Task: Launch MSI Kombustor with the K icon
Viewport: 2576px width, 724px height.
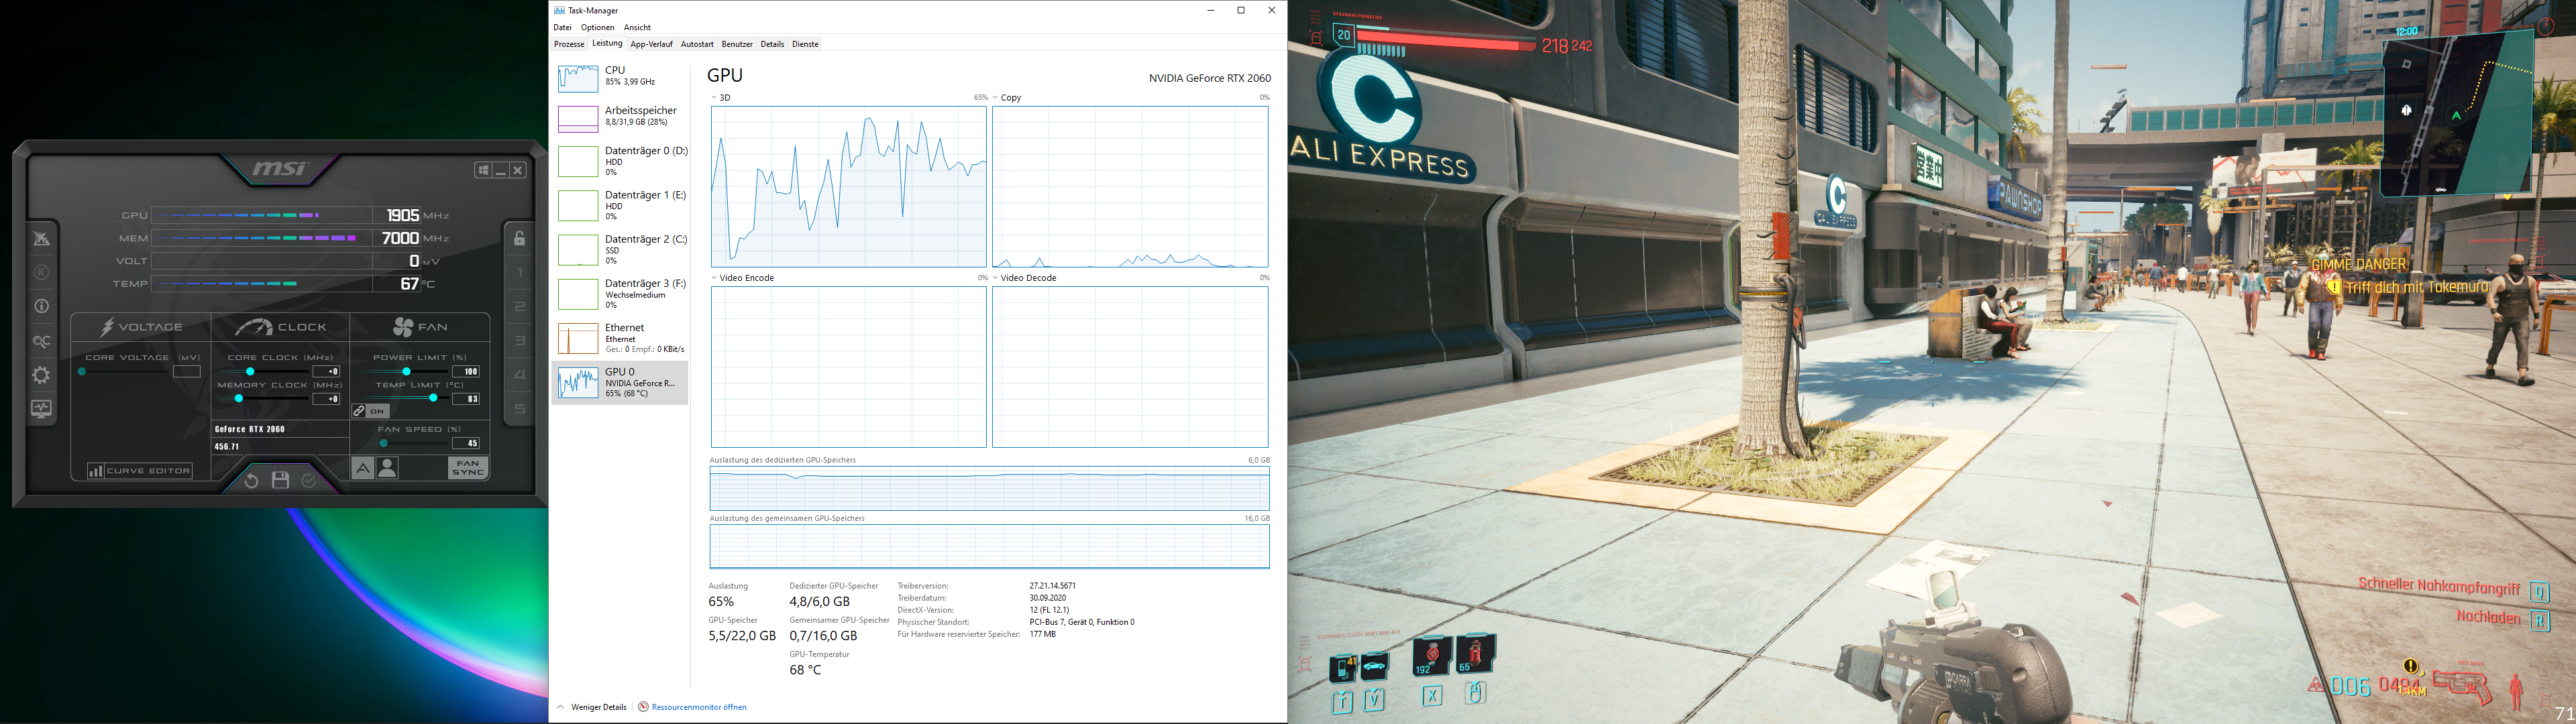Action: click(x=41, y=272)
